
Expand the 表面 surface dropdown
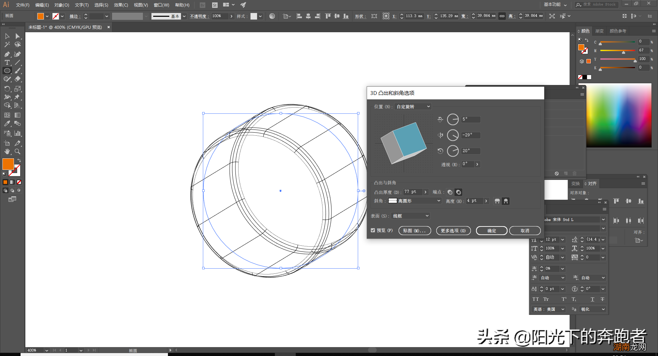pos(411,216)
